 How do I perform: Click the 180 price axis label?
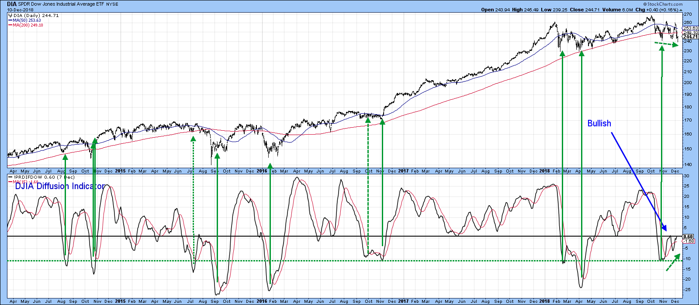[x=687, y=107]
